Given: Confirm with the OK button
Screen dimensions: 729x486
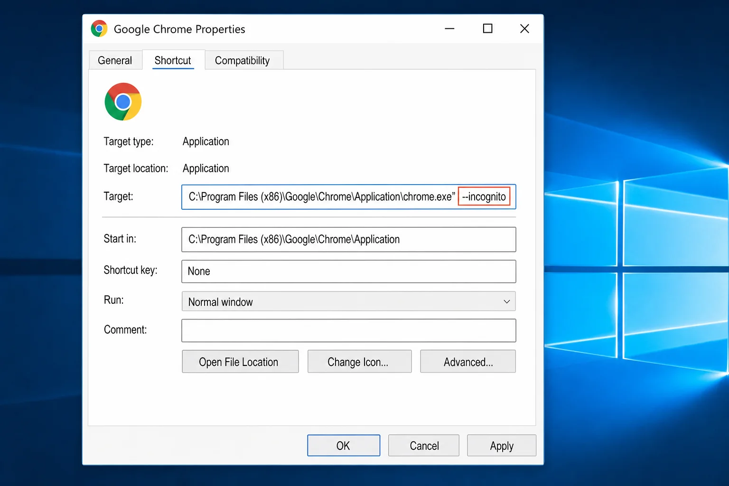Looking at the screenshot, I should 344,445.
